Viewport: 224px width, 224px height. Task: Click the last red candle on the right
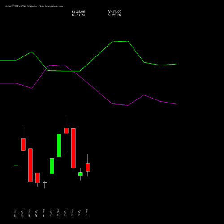[88, 167]
